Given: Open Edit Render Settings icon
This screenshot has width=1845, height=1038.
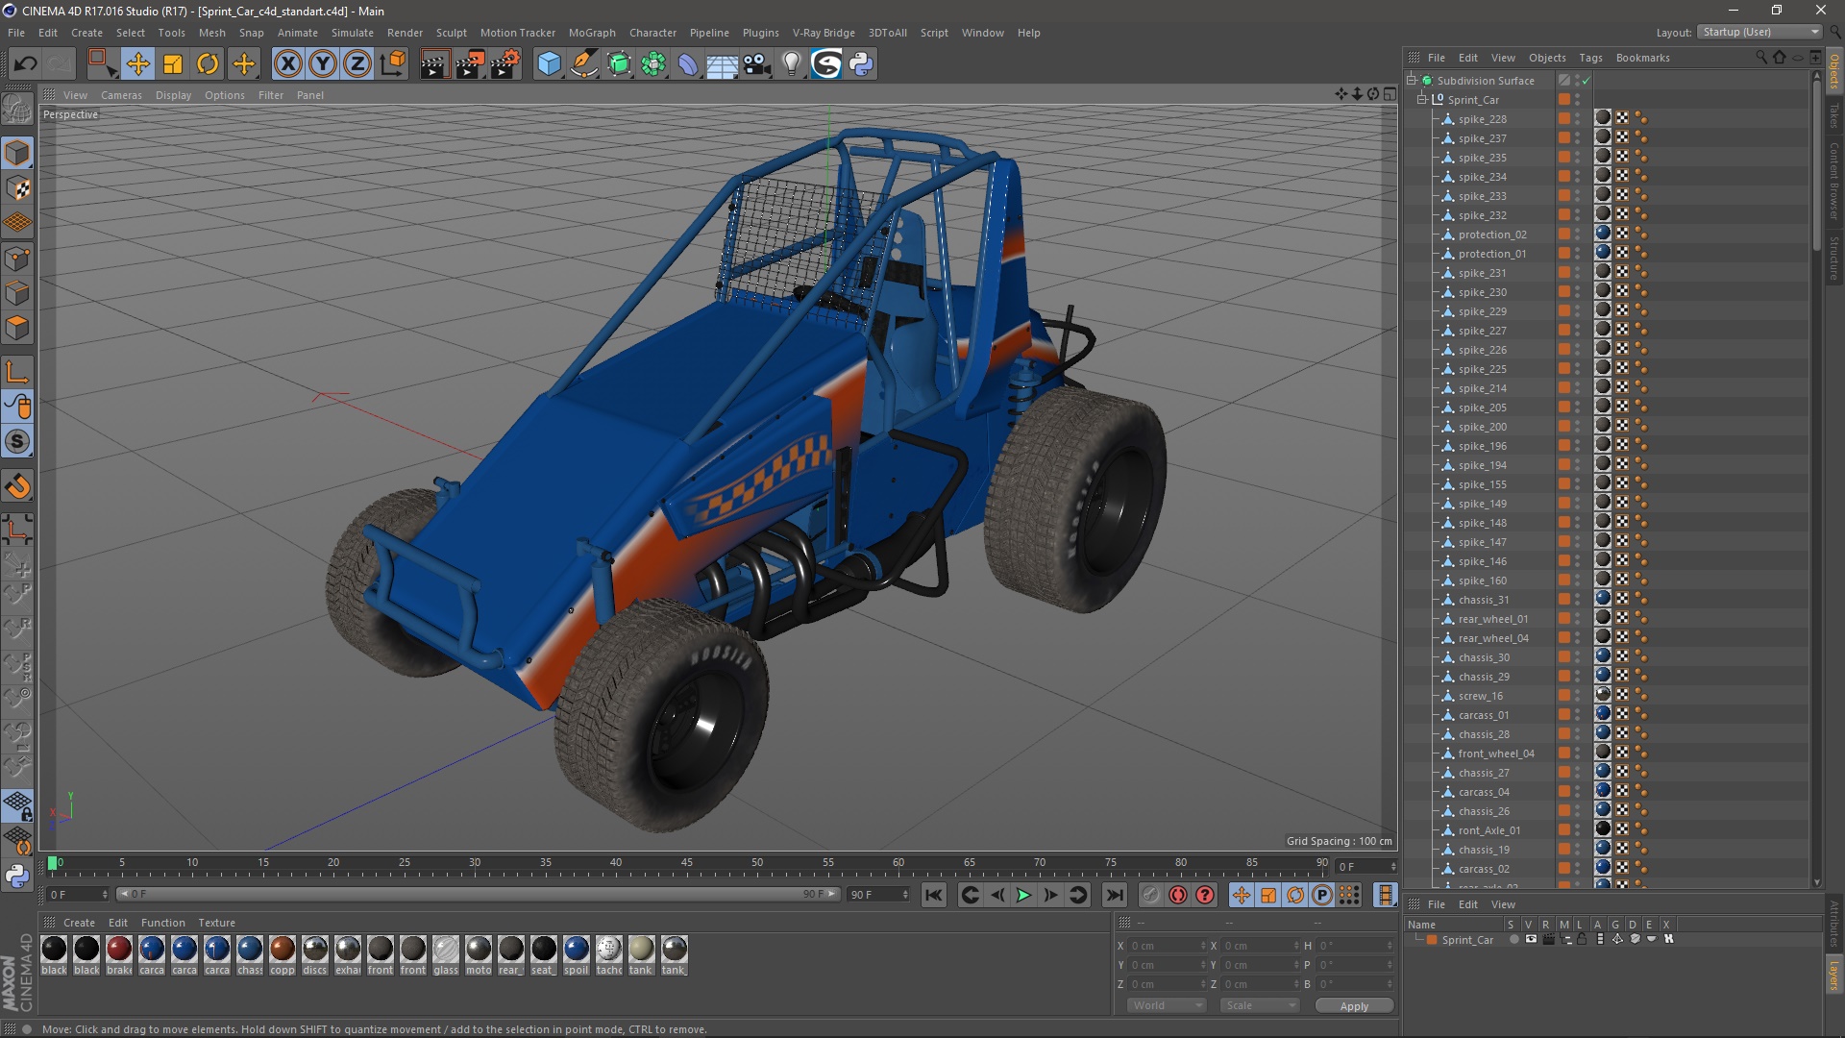Looking at the screenshot, I should [x=505, y=64].
